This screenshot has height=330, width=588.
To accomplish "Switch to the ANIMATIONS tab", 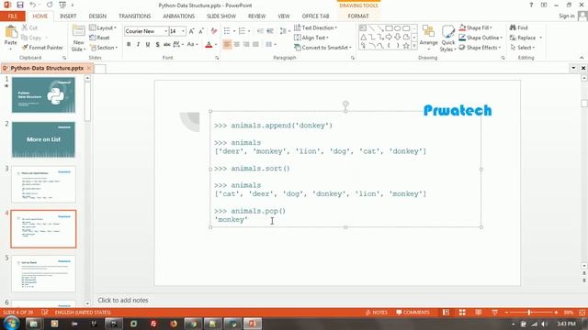I will pos(178,16).
